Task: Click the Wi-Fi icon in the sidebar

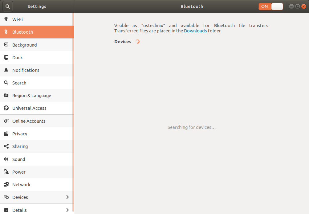Action: tap(6, 19)
